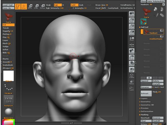Toggle Manbust subtool eye visibility
This screenshot has width=167, height=125.
162,31
